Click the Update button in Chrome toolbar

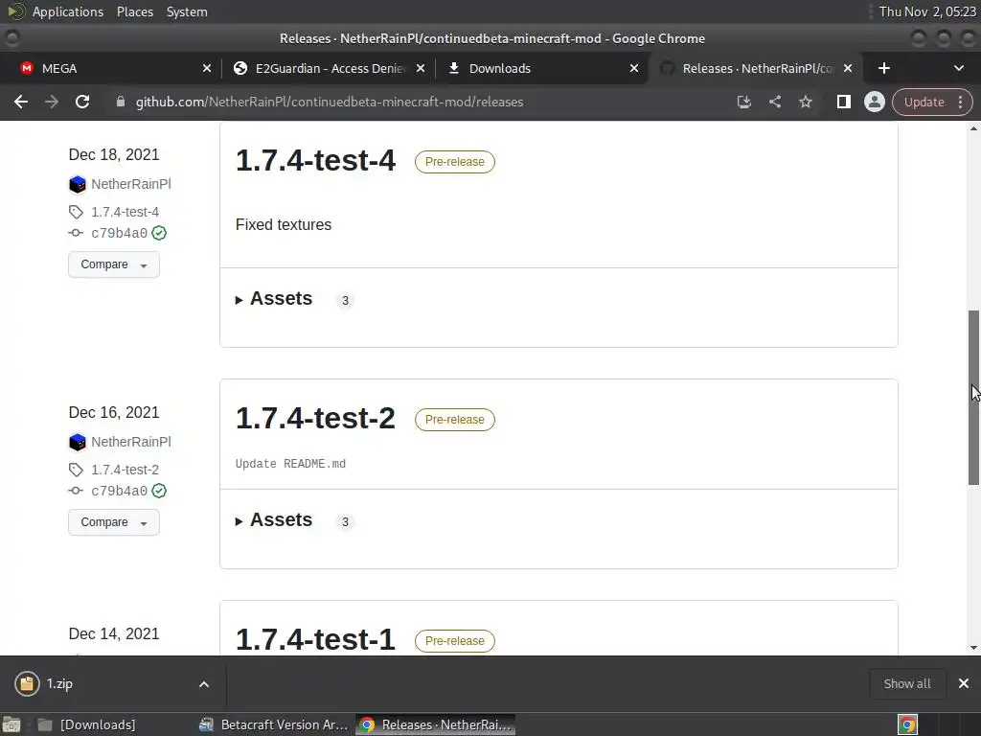point(924,102)
